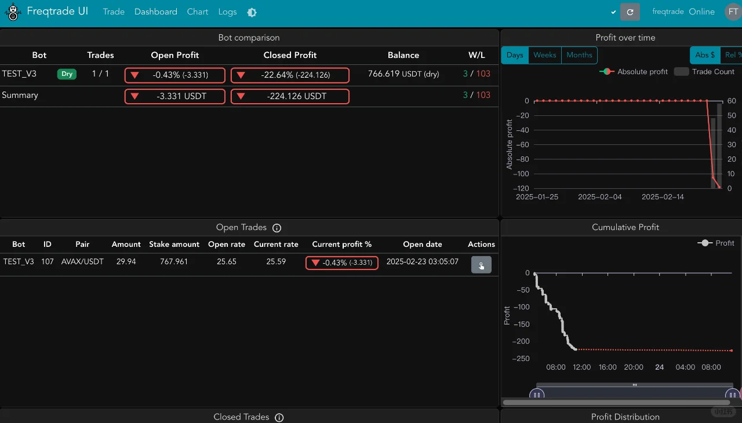Click the Open date column header

coord(423,245)
